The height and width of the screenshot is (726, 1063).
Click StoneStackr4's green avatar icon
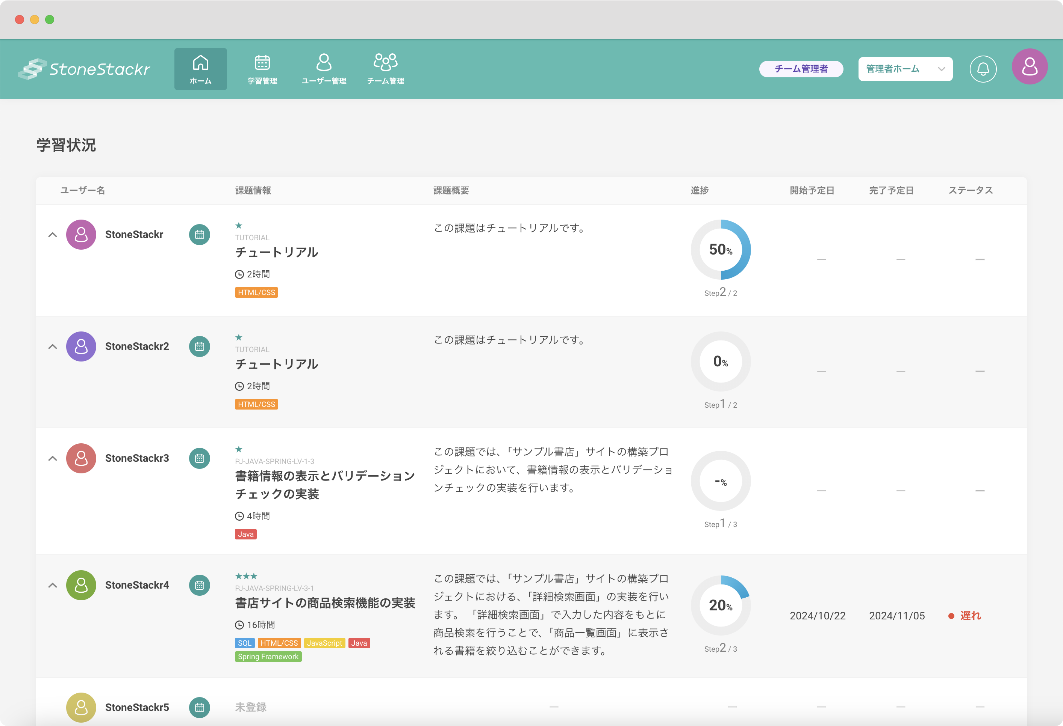(81, 585)
